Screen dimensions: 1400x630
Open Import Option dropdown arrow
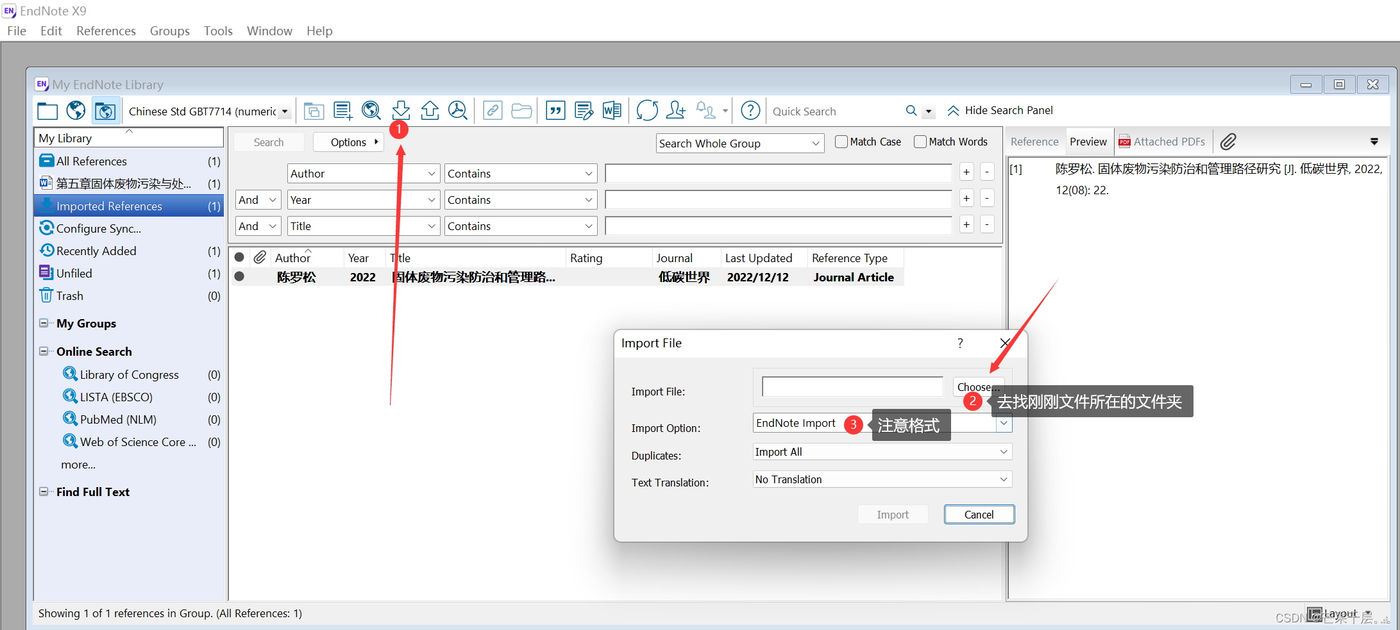point(1004,423)
